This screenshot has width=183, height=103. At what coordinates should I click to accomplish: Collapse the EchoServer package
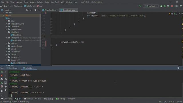6,38
